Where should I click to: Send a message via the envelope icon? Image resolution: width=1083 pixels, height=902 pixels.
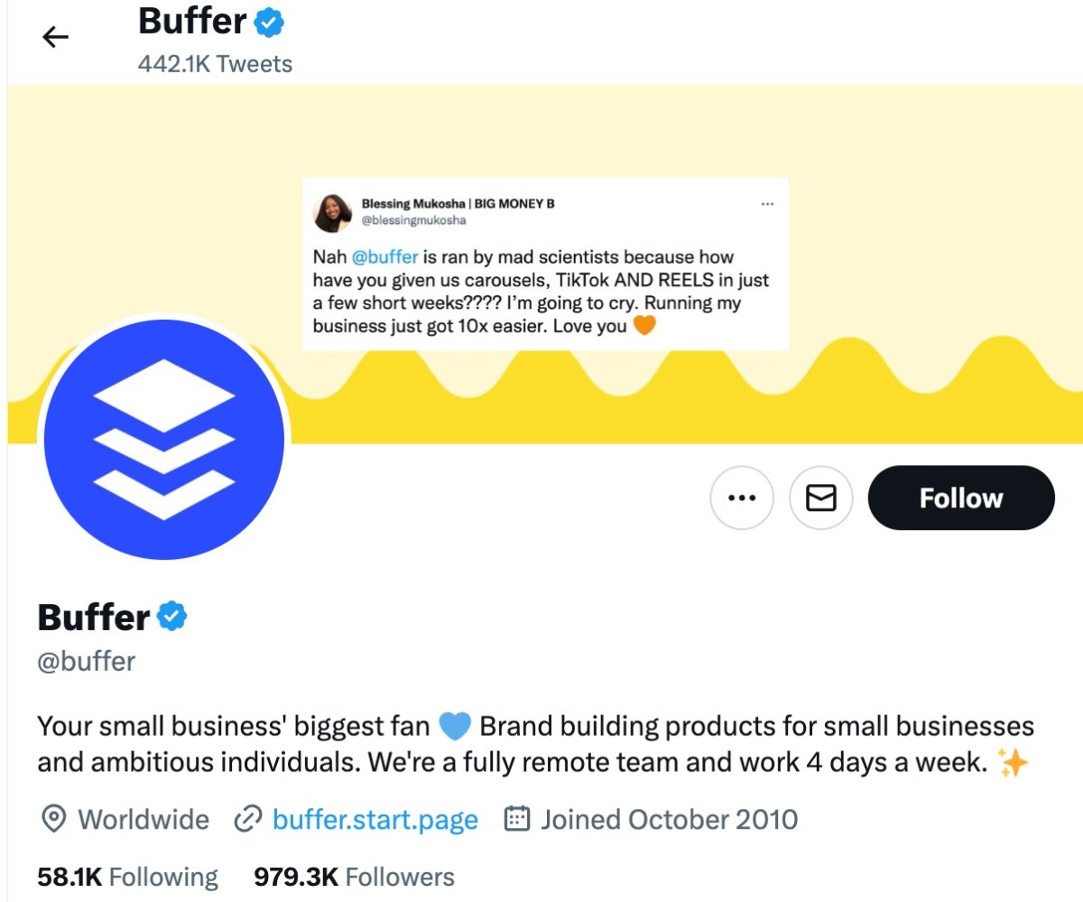pos(821,497)
